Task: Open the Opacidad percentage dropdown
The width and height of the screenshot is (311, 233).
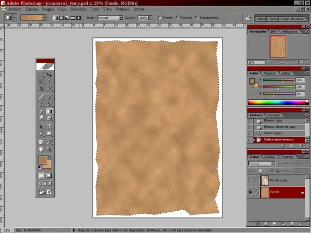Action: [x=151, y=17]
